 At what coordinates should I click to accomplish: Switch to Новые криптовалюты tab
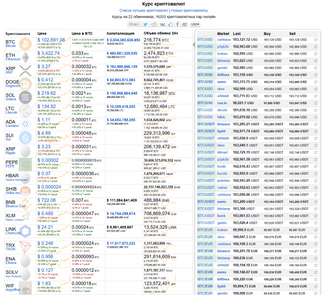click(190, 10)
